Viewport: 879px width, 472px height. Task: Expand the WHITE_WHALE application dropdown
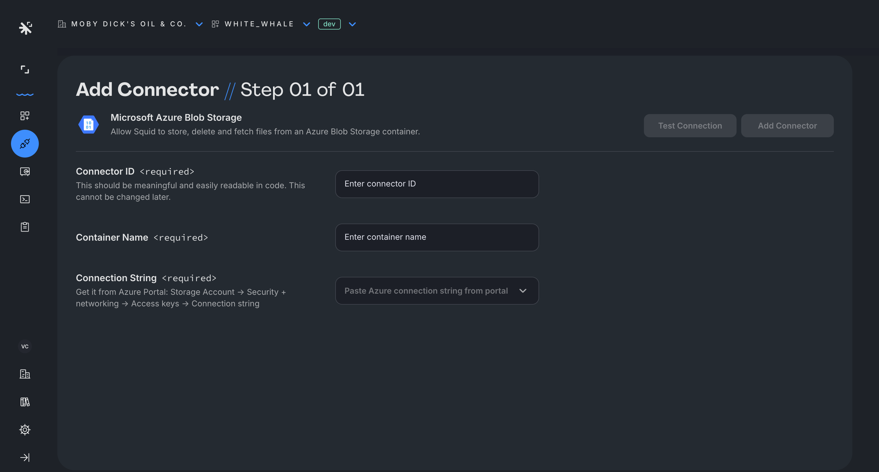[x=307, y=24]
